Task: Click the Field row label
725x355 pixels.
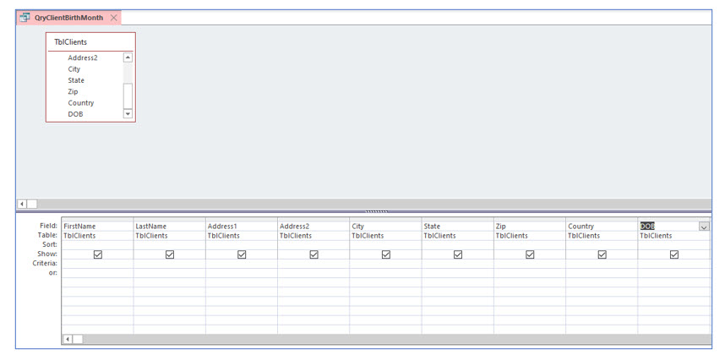Action: coord(48,226)
